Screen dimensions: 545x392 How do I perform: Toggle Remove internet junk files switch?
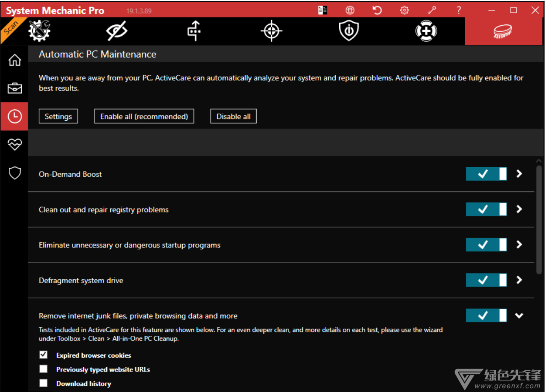[x=486, y=315]
